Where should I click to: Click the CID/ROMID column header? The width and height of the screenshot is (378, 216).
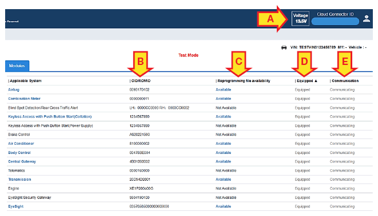point(141,81)
